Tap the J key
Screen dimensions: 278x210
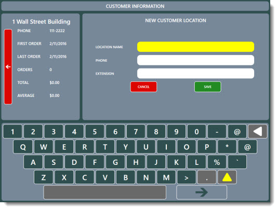coord(156,162)
